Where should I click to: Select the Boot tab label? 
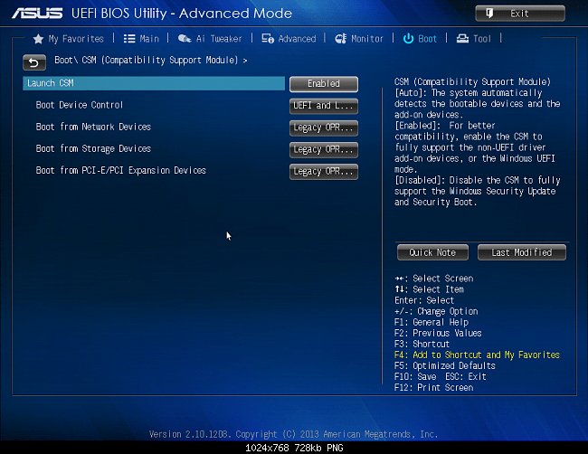[427, 39]
